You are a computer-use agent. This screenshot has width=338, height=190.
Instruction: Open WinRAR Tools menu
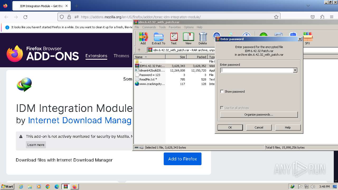pos(162,27)
